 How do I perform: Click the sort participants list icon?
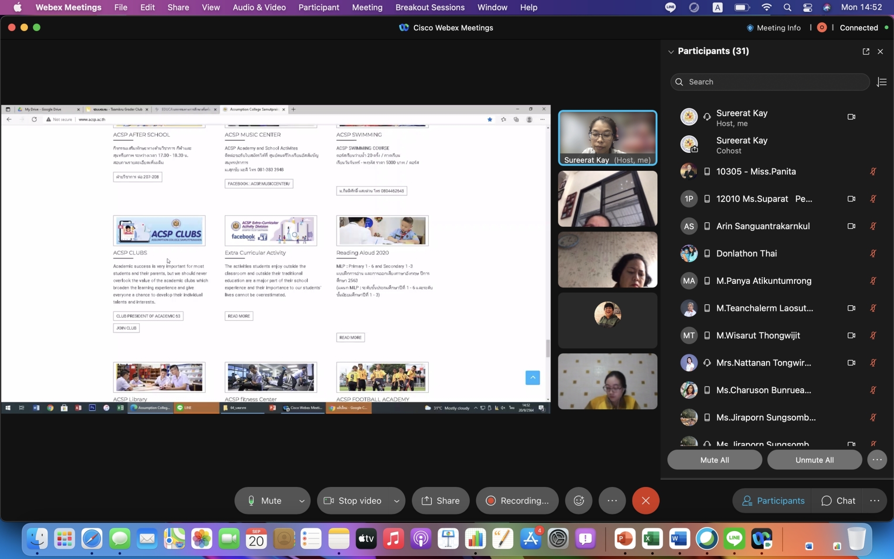[881, 82]
